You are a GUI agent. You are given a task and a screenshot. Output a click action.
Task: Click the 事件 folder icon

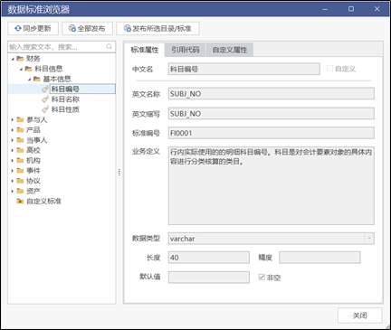[x=20, y=171]
